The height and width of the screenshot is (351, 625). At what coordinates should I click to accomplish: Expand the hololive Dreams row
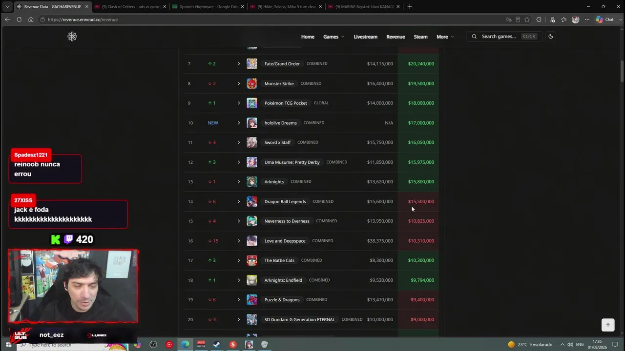pyautogui.click(x=239, y=123)
